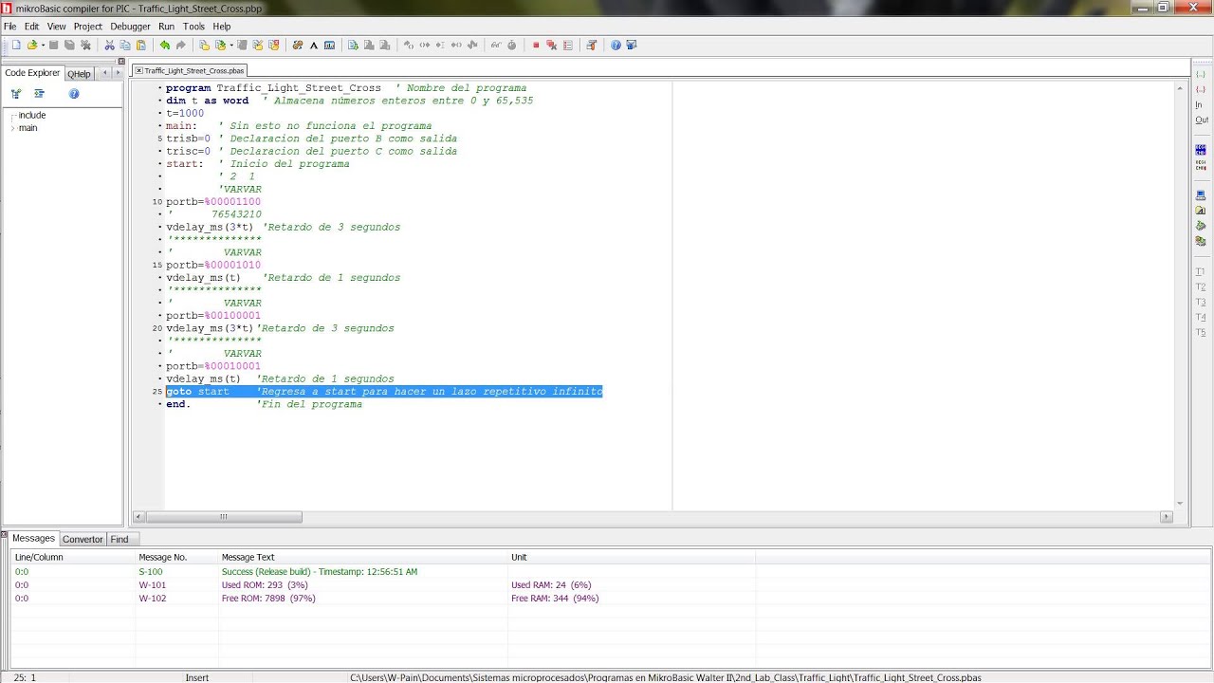Image resolution: width=1214 pixels, height=683 pixels.
Task: Click the horizontal scrollbar thumb in the editor
Action: coord(224,517)
